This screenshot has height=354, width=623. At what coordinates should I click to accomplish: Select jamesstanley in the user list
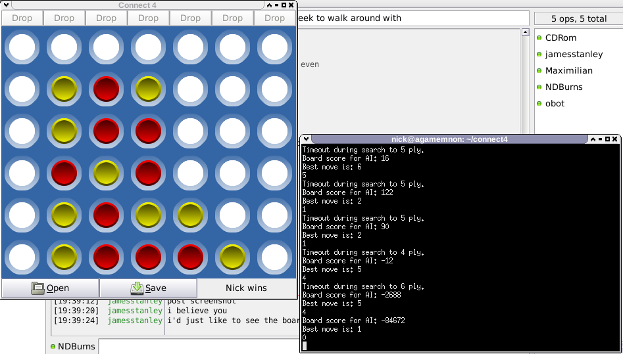pos(574,55)
